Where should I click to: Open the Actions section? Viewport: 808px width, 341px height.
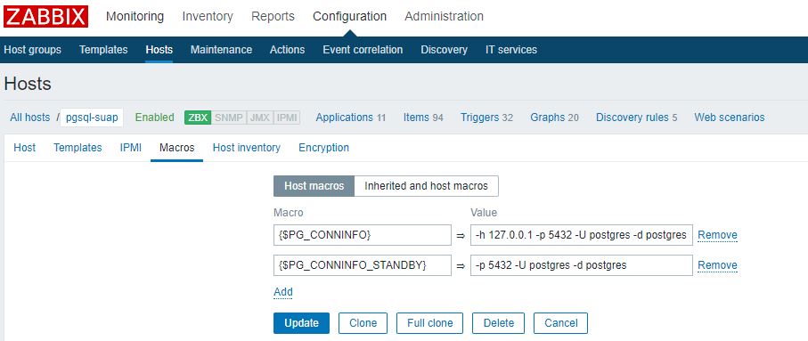click(x=287, y=50)
